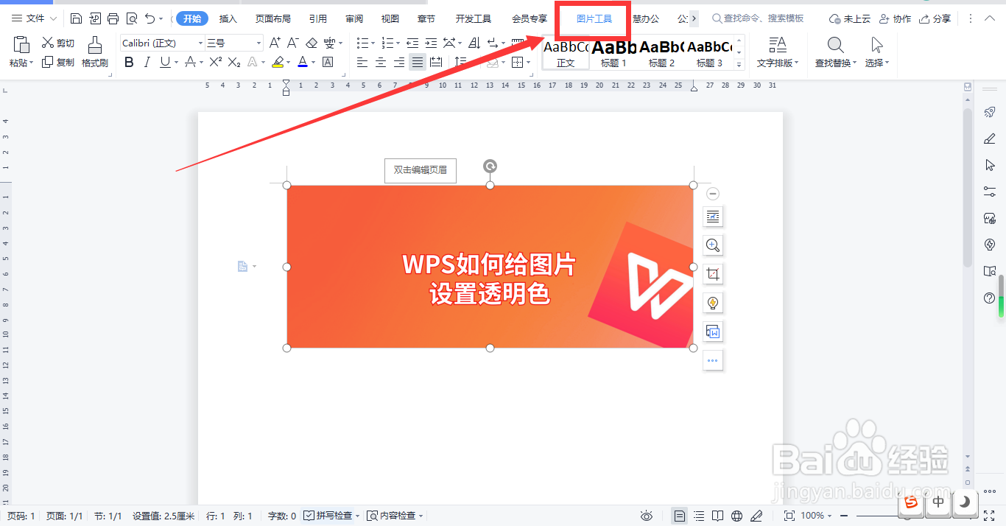Toggle justified text alignment
The height and width of the screenshot is (526, 1006).
coord(418,63)
